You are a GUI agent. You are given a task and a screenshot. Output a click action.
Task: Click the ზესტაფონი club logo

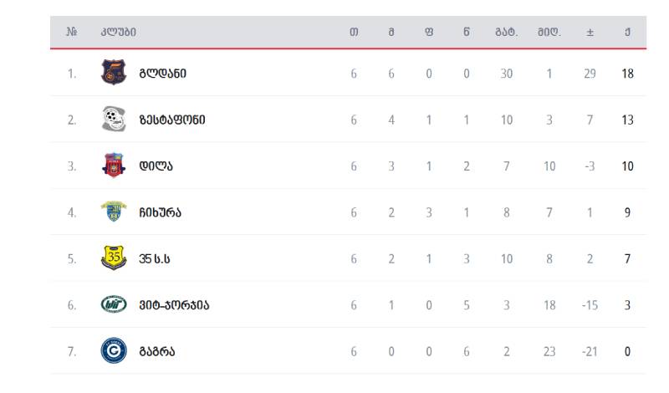tap(114, 119)
